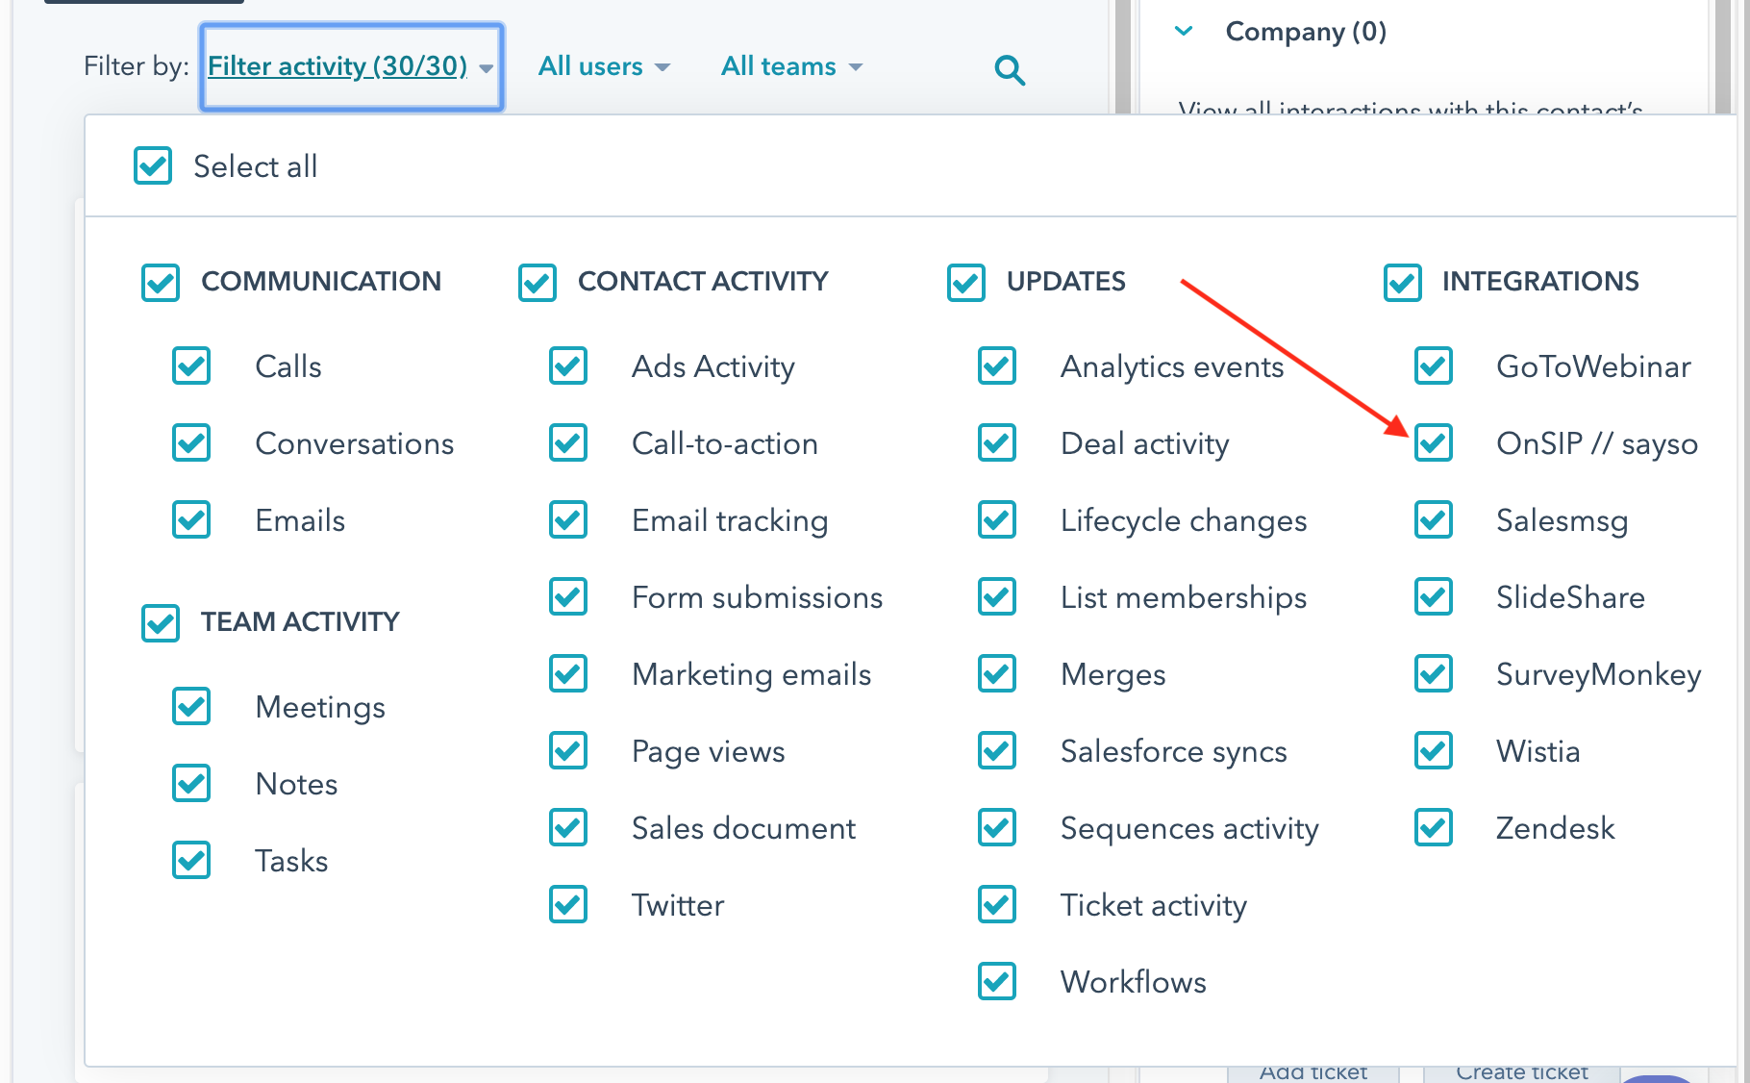Toggle the Ads Activity checkbox
The height and width of the screenshot is (1083, 1750).
click(x=568, y=365)
